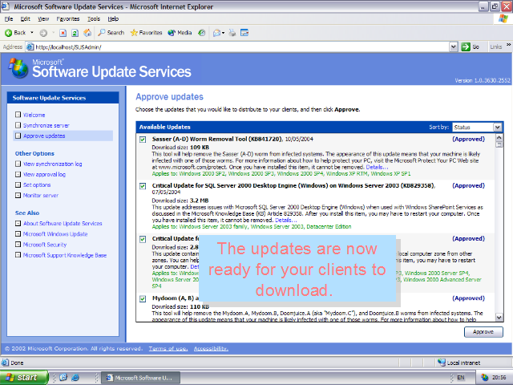513x385 pixels.
Task: Open the Help menu
Action: [113, 18]
